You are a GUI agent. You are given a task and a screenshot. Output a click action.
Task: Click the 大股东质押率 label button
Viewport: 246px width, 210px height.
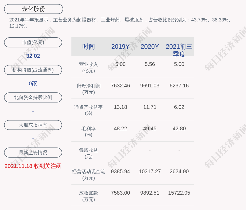tap(33, 125)
